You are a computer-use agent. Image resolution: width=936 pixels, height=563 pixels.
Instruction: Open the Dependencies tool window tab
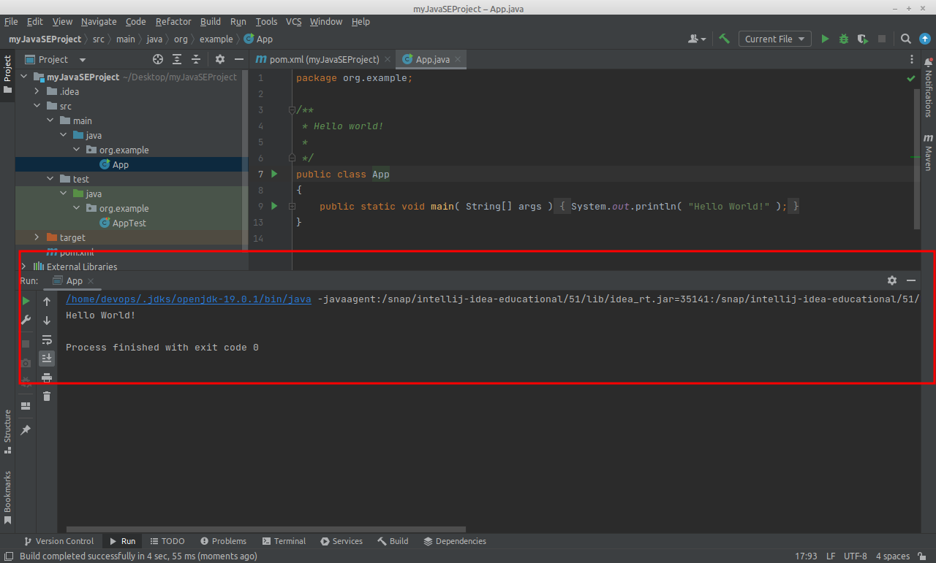(x=455, y=541)
